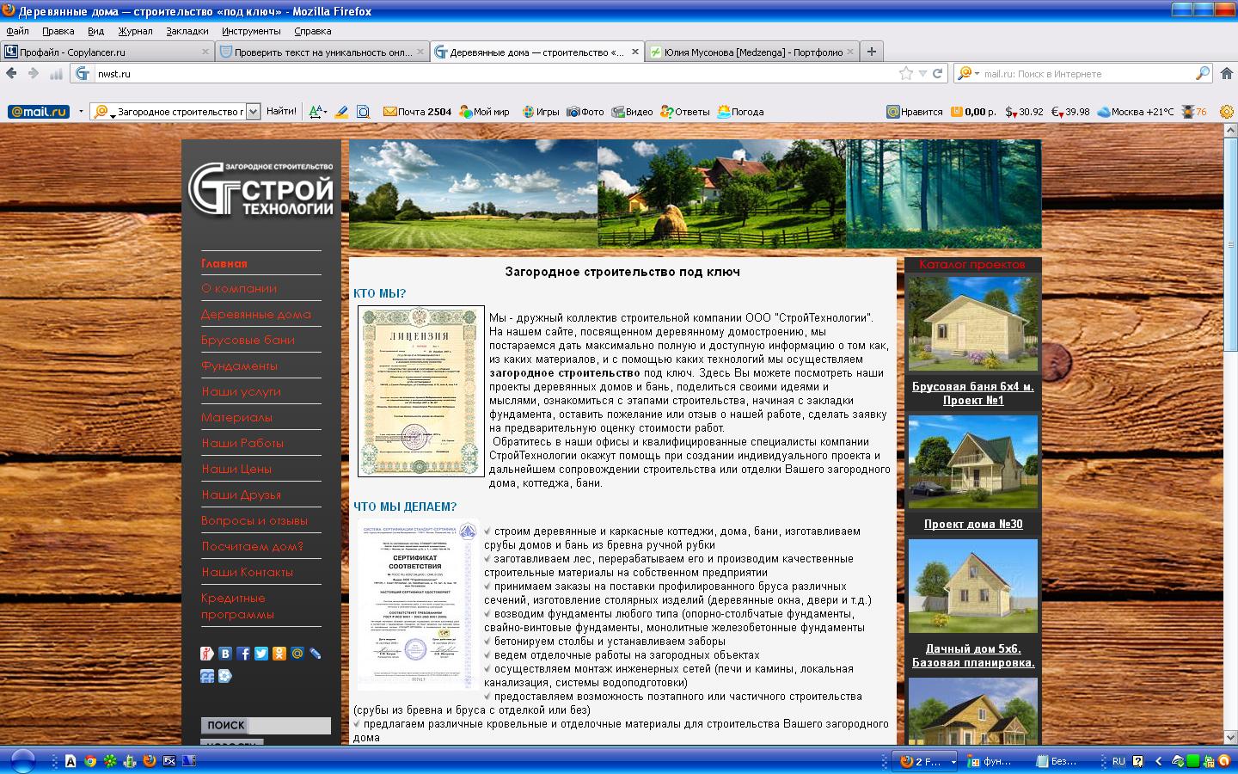Screen dimensions: 1238x774
Task: Share page via the blue @ Mail.ru icon
Action: [297, 654]
